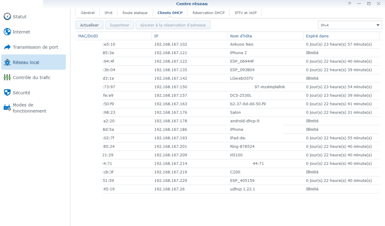
Task: Switch to the Général tab
Action: pos(87,13)
